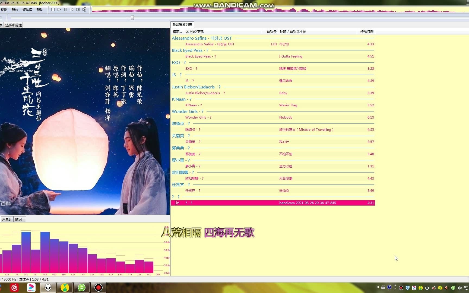The width and height of the screenshot is (469, 293).
Task: Open the 视图 menu
Action: [x=4, y=9]
